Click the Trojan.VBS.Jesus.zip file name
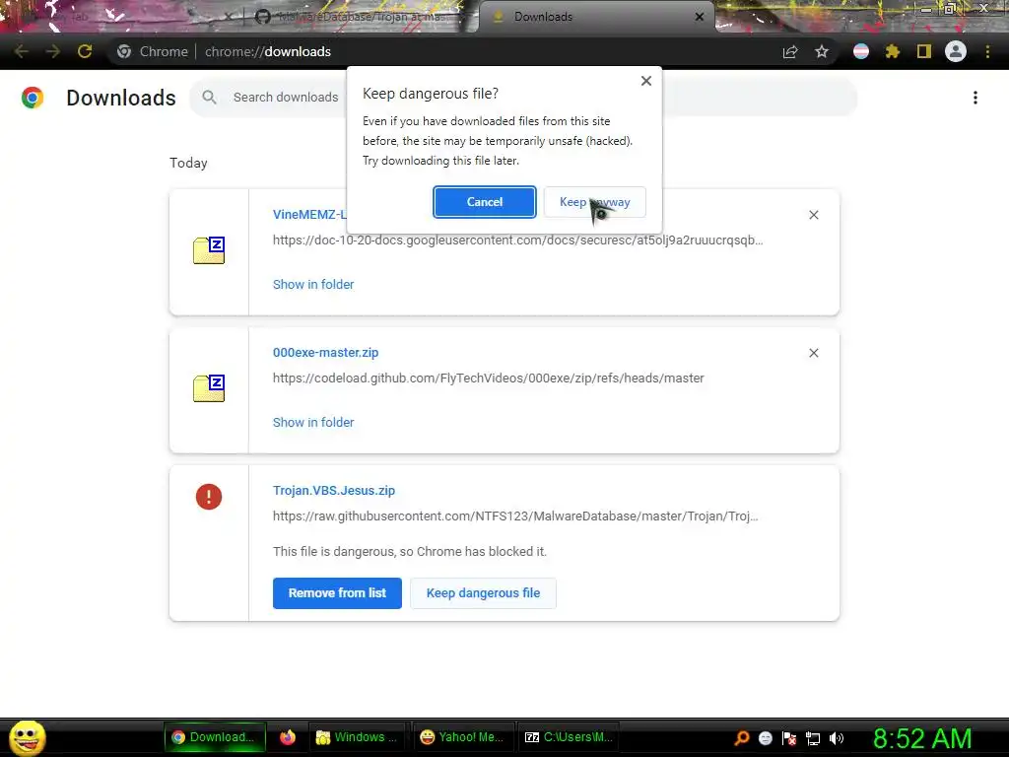1009x757 pixels. (334, 491)
